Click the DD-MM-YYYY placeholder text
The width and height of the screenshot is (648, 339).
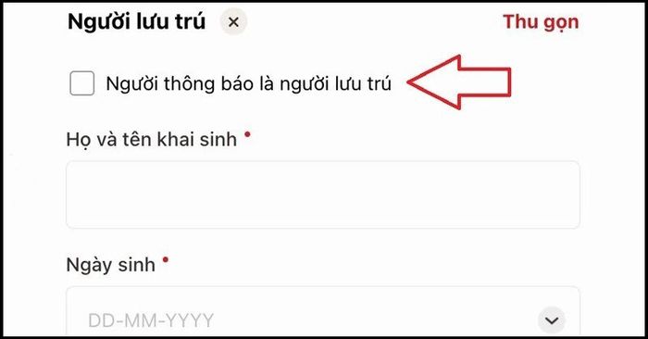click(x=151, y=320)
